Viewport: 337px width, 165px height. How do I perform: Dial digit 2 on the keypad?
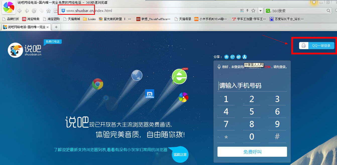click(x=252, y=99)
